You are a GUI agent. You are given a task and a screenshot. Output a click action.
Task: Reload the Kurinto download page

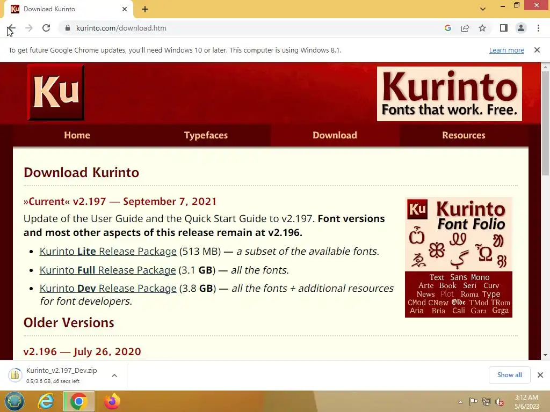pyautogui.click(x=46, y=28)
